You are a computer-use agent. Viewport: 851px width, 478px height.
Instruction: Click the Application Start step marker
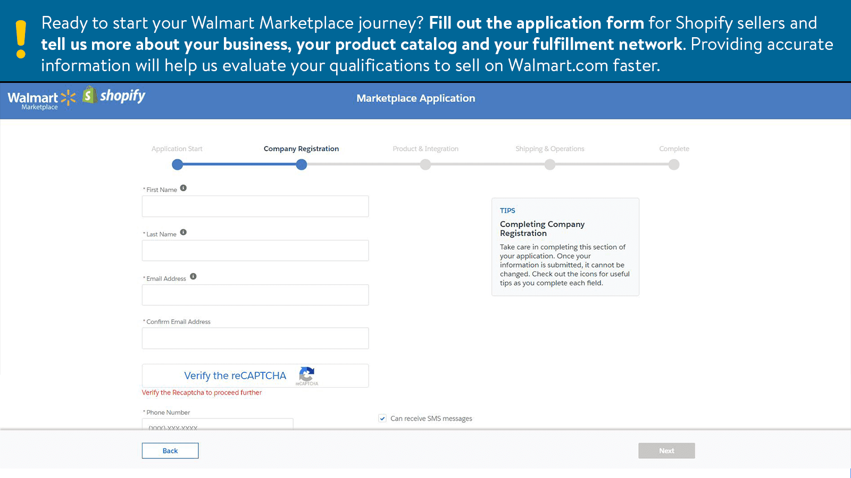pos(177,165)
